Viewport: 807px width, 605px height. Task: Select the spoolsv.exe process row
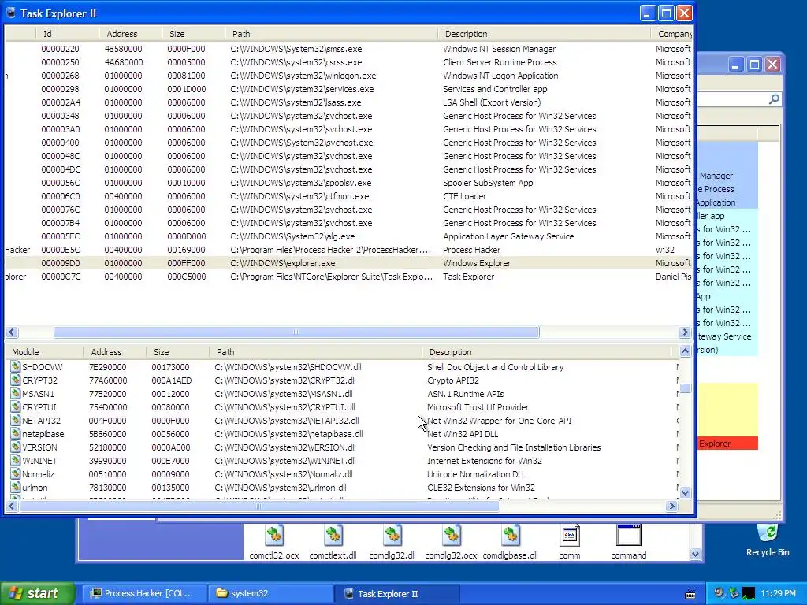[x=348, y=183]
